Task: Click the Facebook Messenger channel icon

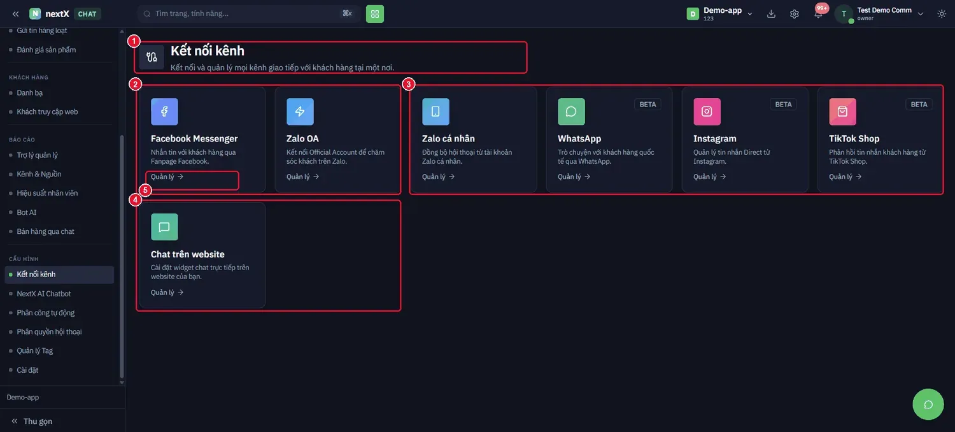Action: point(164,112)
